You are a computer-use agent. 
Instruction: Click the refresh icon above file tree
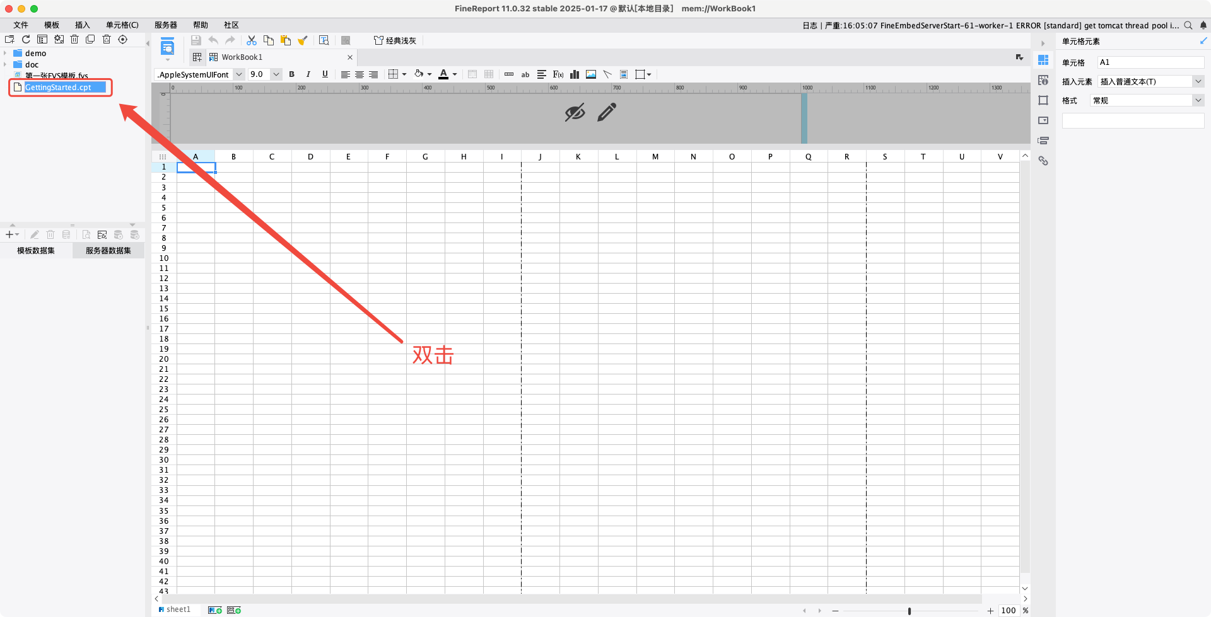point(26,40)
